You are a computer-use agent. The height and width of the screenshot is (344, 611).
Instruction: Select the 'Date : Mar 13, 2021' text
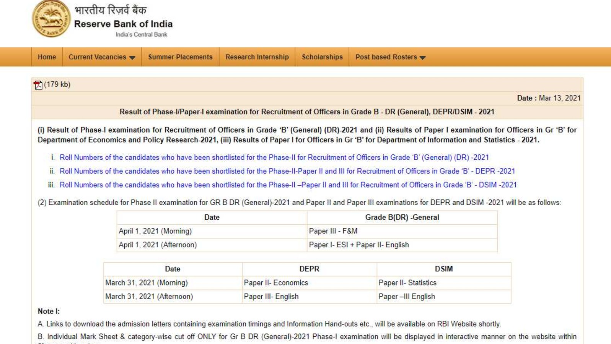(549, 98)
